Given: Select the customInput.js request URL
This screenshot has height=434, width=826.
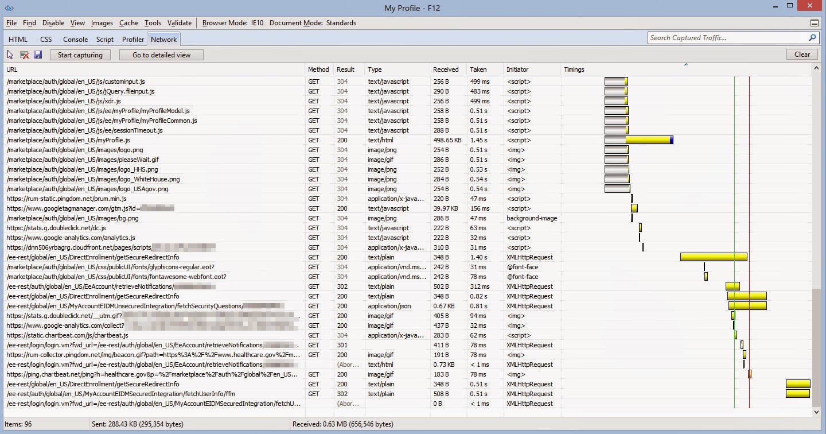Looking at the screenshot, I should pos(76,82).
